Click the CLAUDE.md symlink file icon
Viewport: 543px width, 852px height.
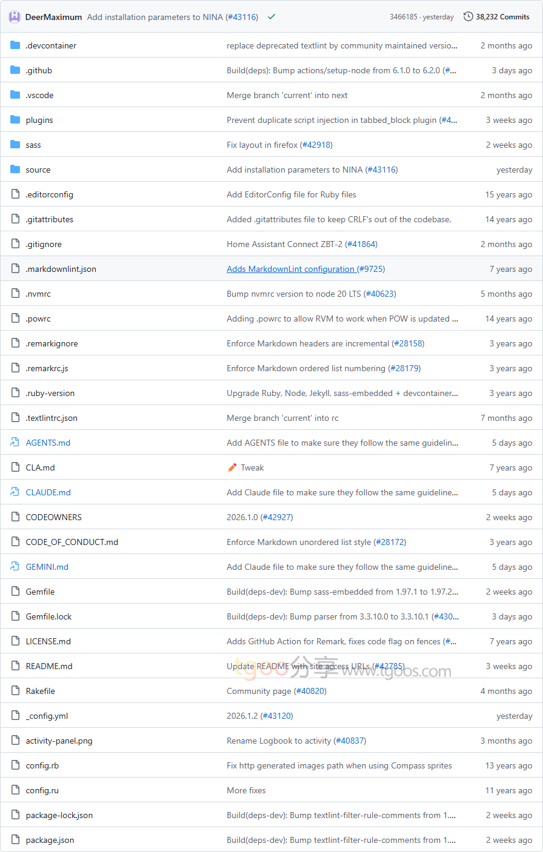point(15,492)
